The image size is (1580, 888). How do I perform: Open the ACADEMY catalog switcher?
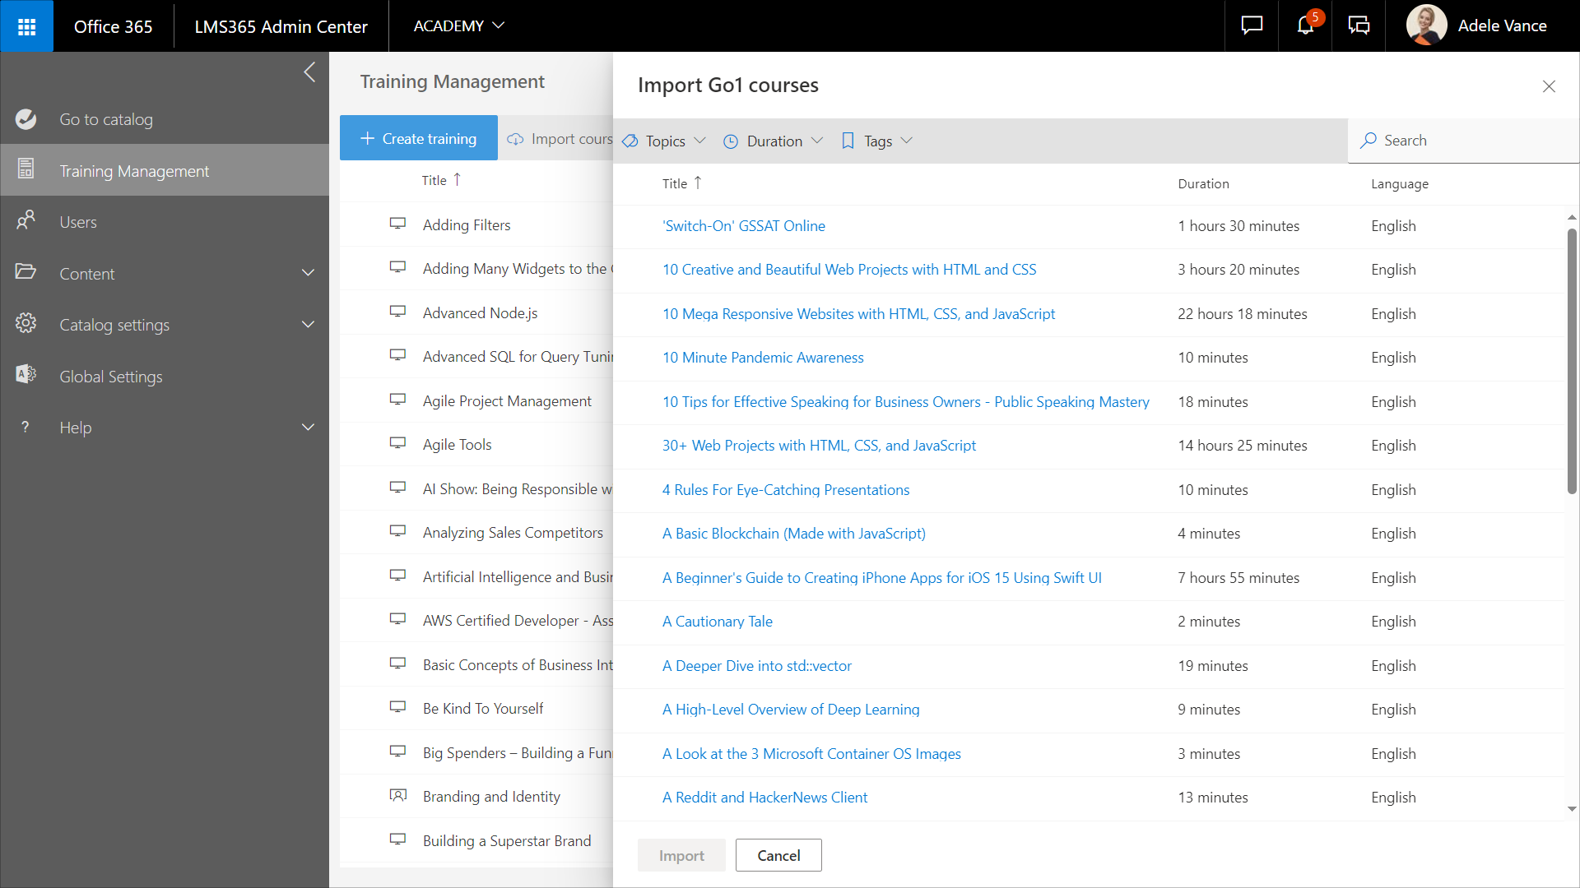click(458, 26)
